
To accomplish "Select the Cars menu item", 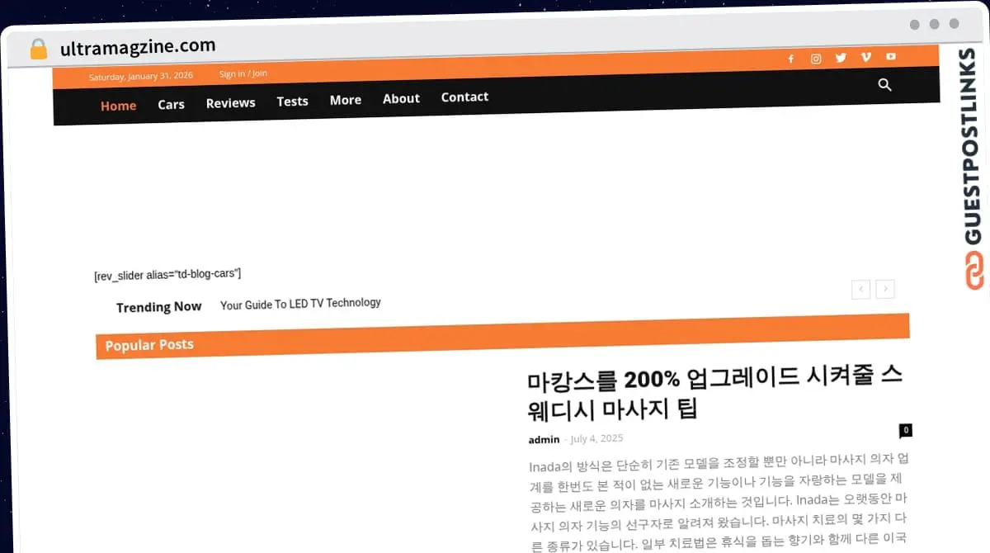I will pos(171,105).
